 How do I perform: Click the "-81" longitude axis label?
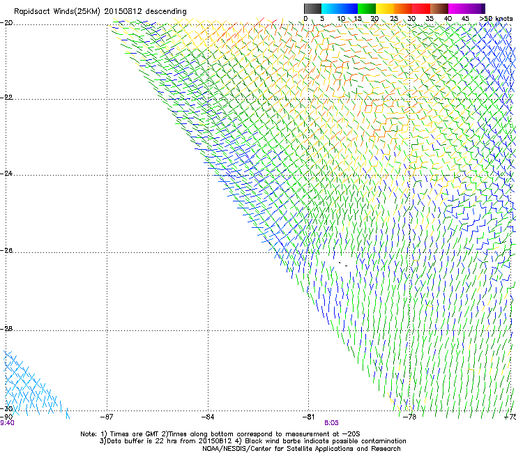click(308, 417)
